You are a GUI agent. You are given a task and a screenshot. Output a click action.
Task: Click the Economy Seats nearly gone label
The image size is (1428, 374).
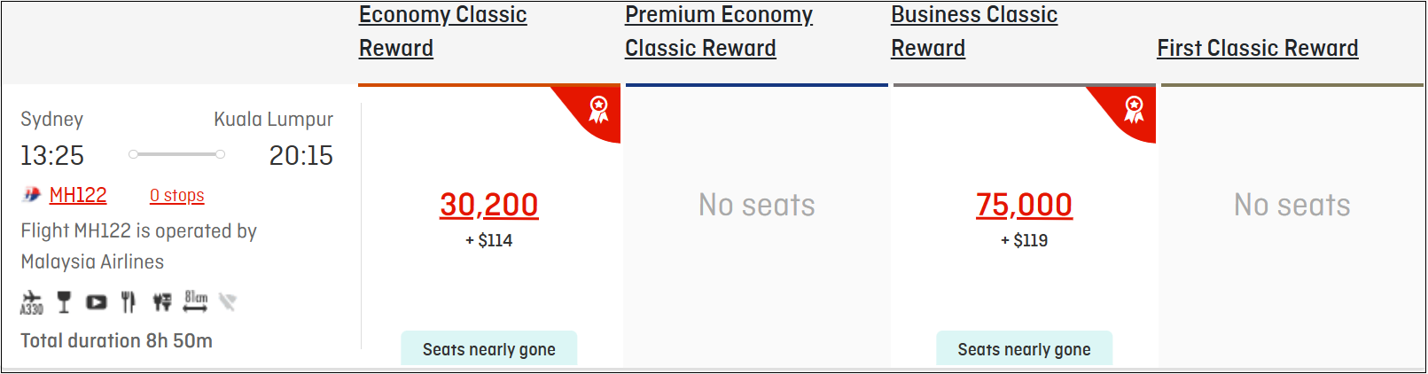coord(489,349)
